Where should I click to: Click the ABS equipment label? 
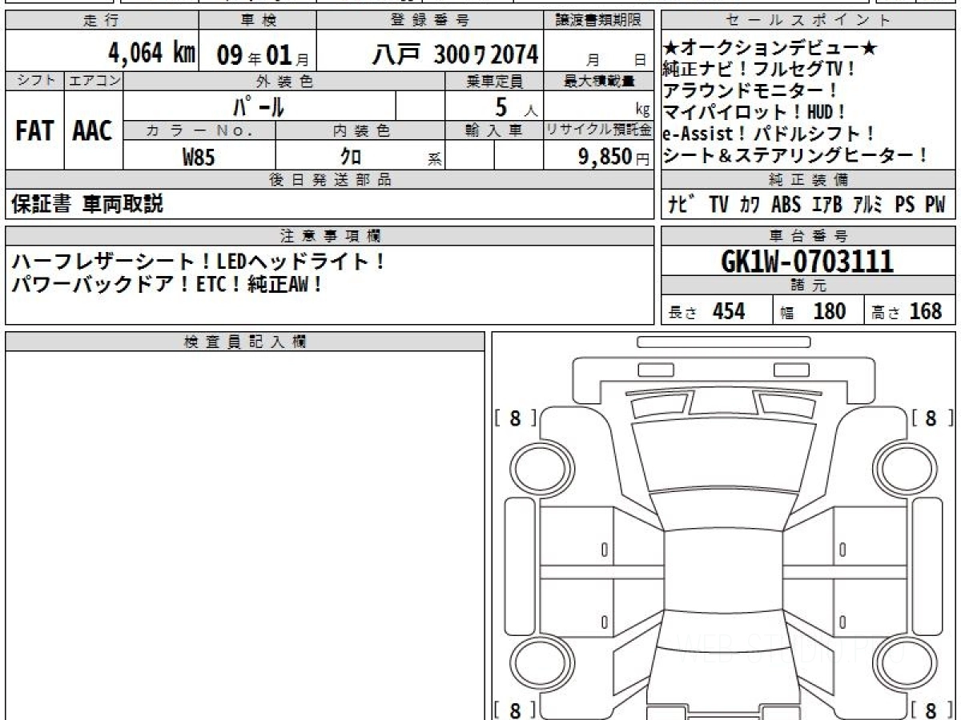point(786,205)
